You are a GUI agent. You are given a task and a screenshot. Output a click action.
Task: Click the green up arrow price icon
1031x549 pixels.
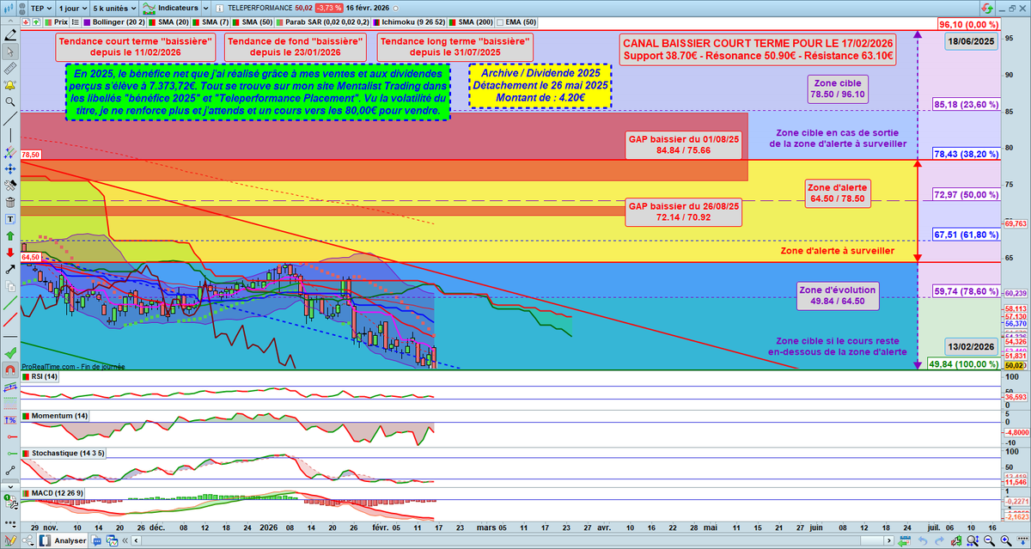[x=36, y=21]
